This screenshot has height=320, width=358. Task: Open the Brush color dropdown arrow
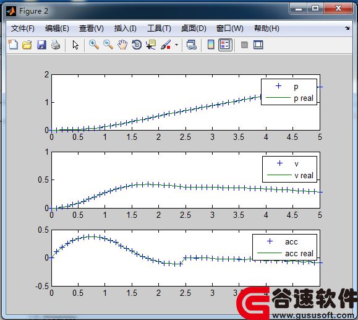[x=176, y=45]
